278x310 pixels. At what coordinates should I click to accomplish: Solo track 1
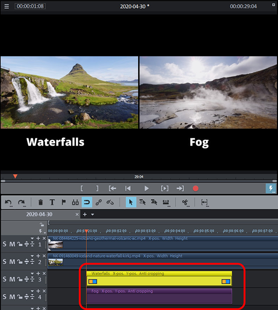[4, 244]
